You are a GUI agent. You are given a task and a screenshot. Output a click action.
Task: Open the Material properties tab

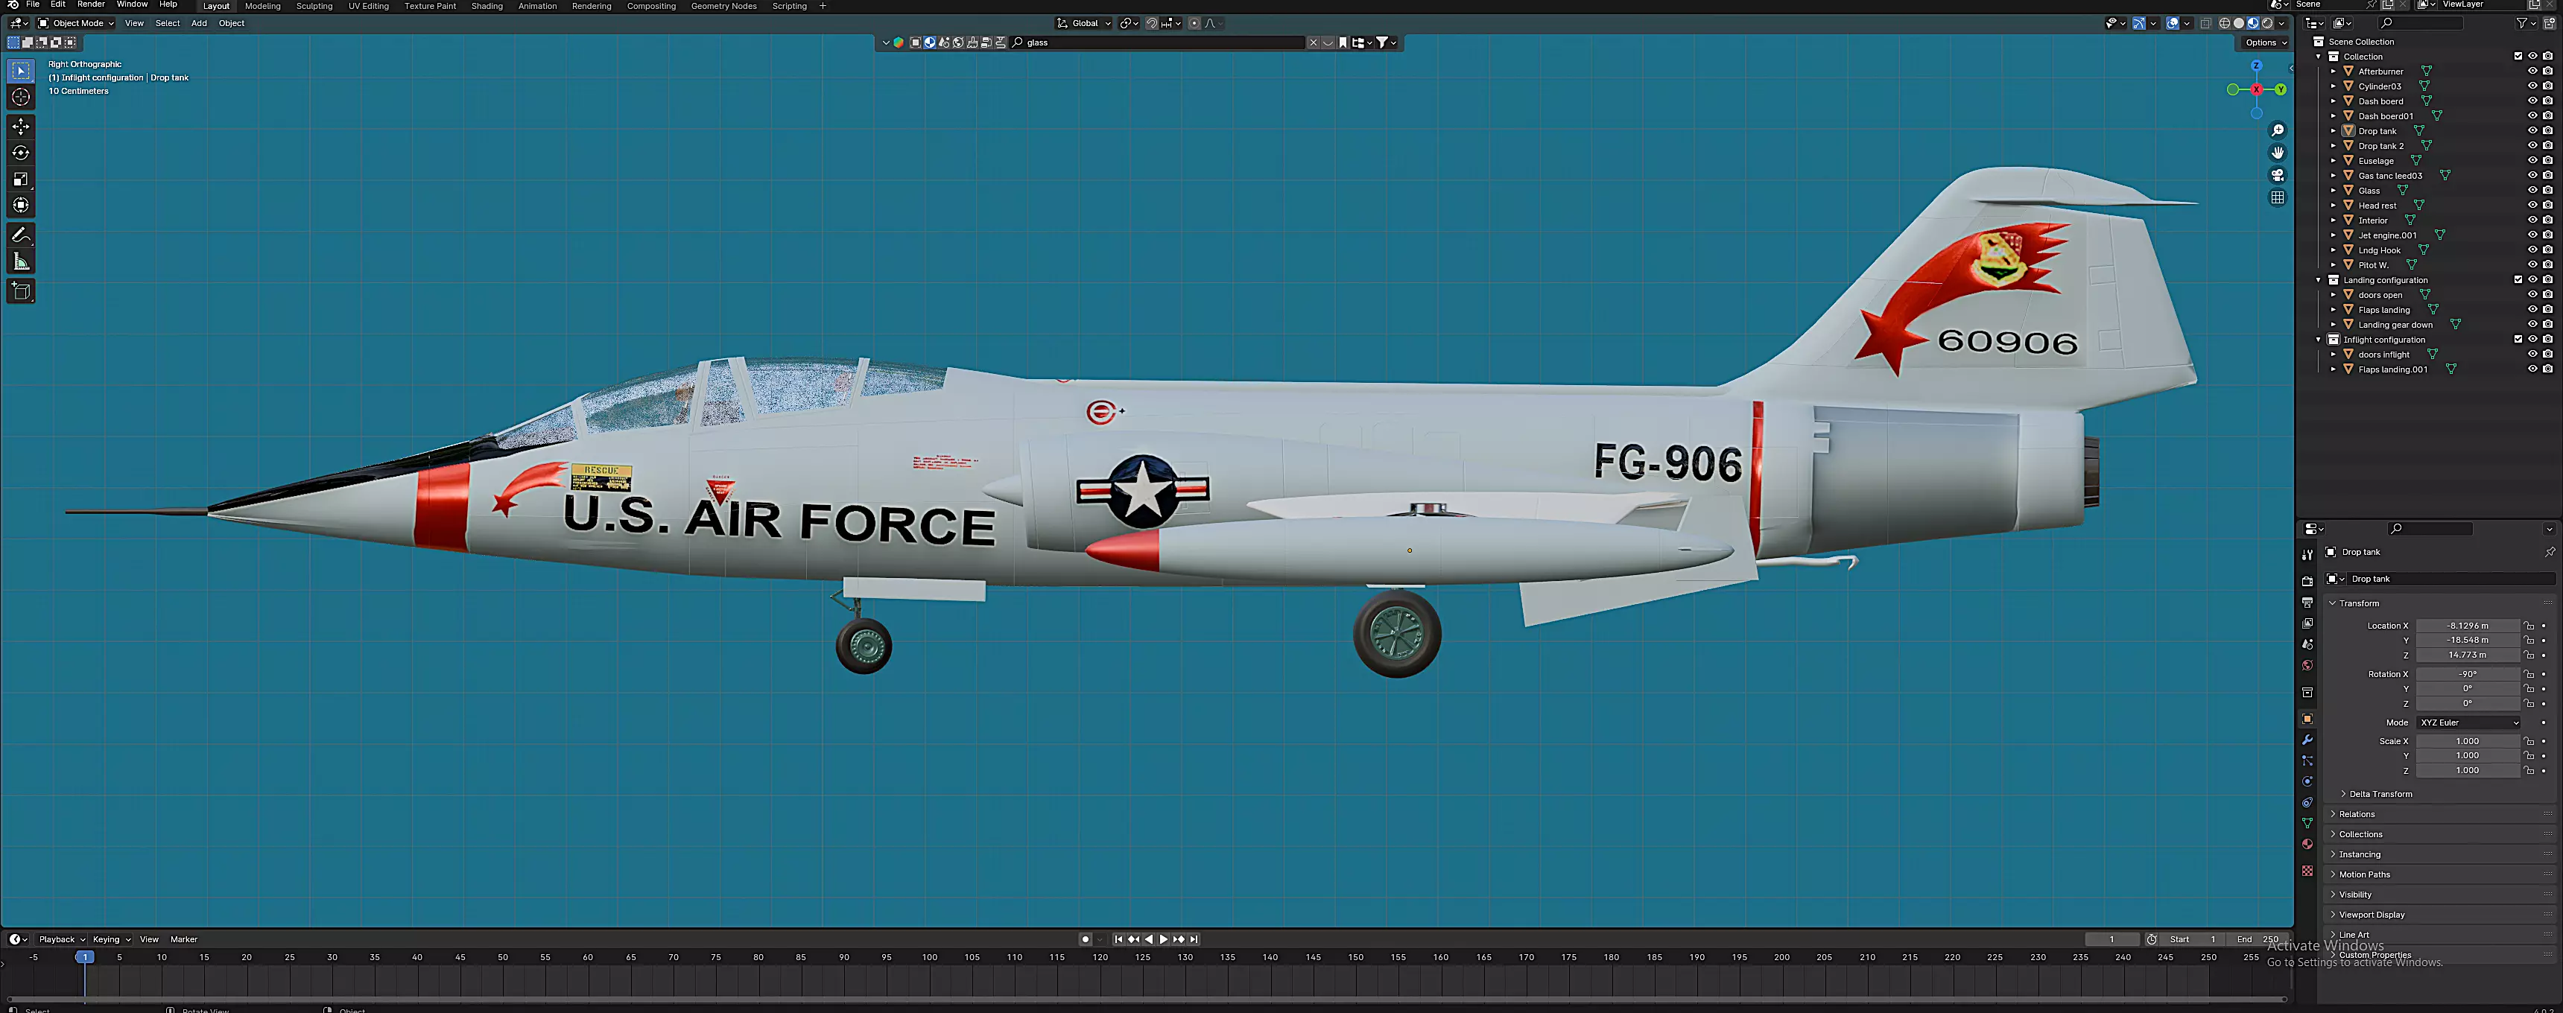click(x=2307, y=844)
